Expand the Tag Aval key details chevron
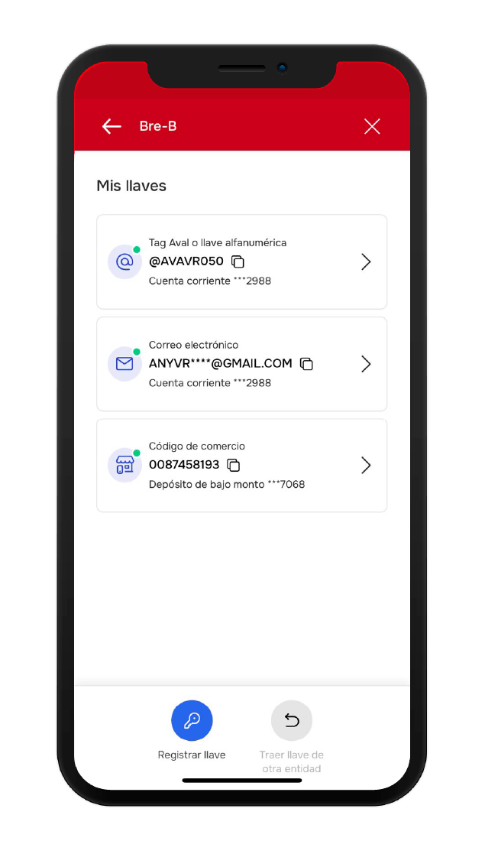Image resolution: width=485 pixels, height=841 pixels. point(366,262)
